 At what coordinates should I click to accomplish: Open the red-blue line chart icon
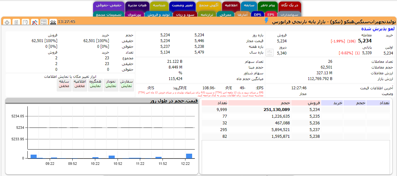(34, 22)
